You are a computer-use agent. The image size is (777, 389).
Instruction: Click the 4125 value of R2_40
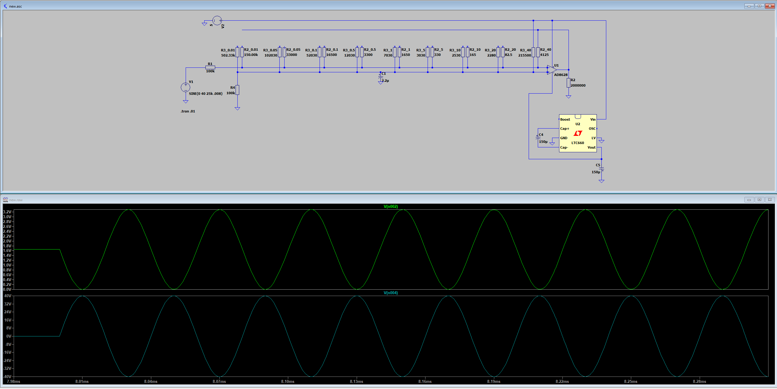544,55
